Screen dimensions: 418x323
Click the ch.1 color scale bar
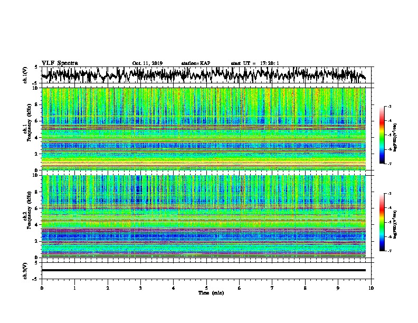click(x=382, y=135)
